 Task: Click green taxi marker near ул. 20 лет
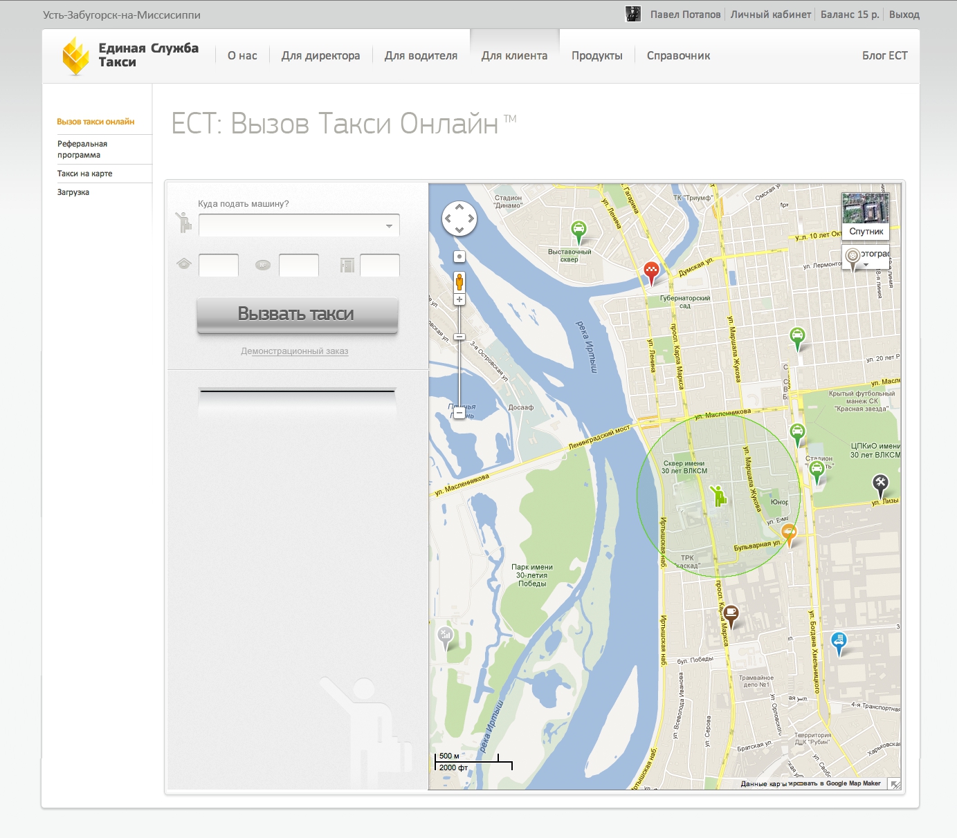[x=797, y=339]
